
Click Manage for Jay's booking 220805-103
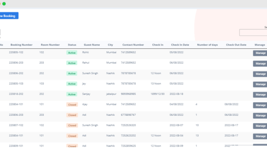pyautogui.click(x=260, y=84)
